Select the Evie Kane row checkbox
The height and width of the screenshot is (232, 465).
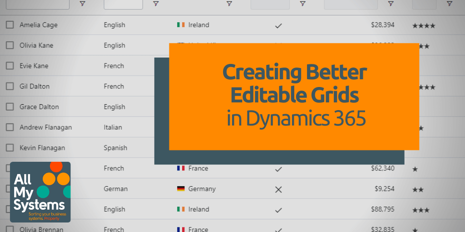(10, 66)
